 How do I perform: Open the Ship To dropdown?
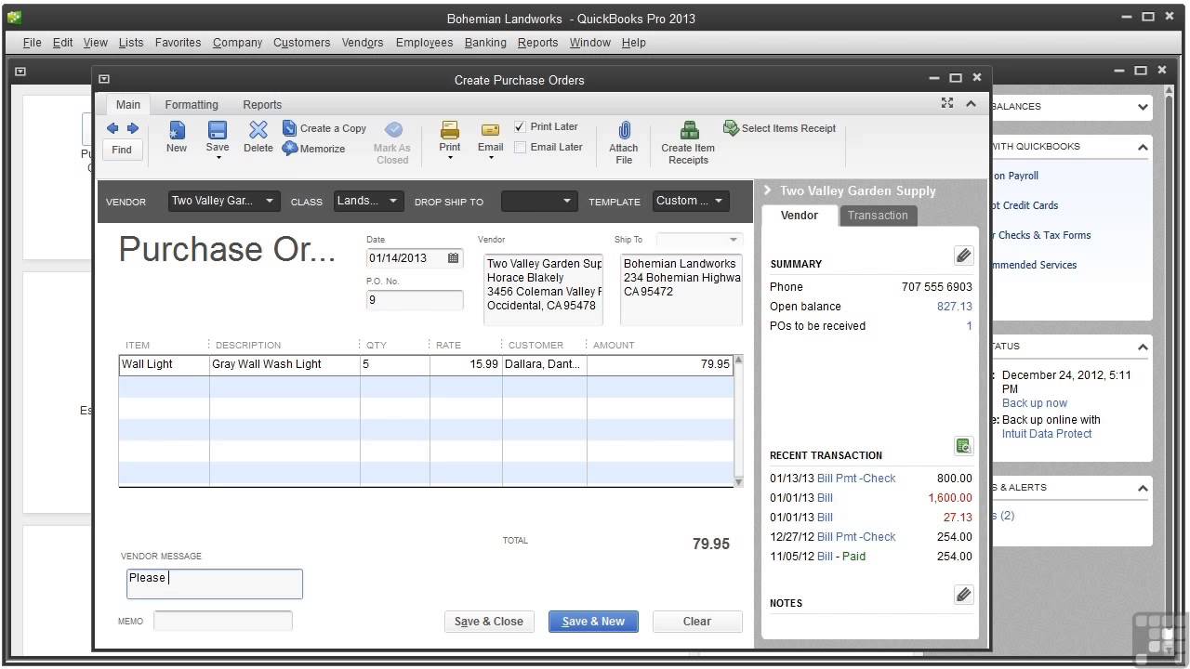[734, 240]
